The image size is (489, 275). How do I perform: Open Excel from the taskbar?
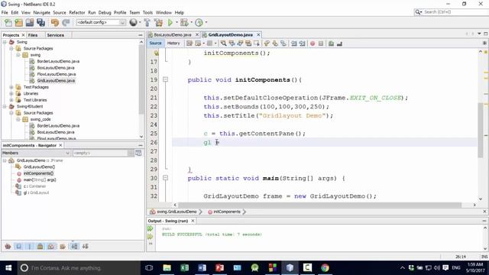[184, 268]
